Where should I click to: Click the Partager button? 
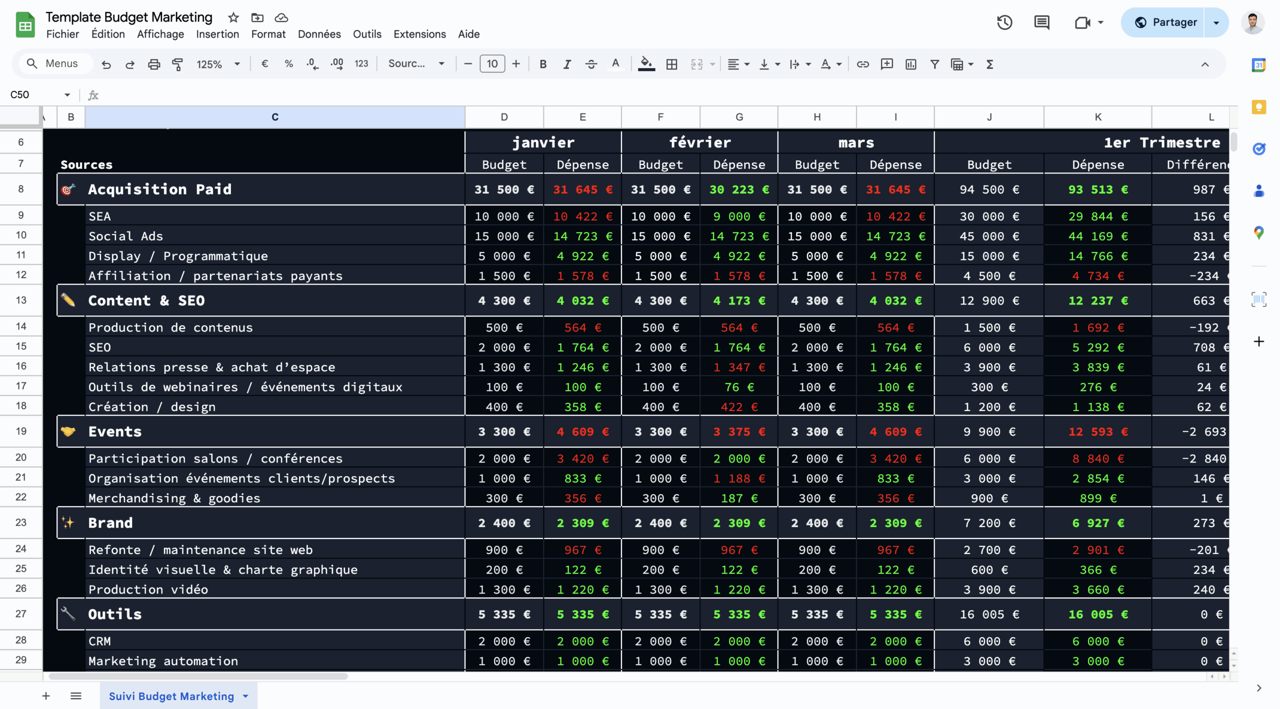(x=1165, y=22)
